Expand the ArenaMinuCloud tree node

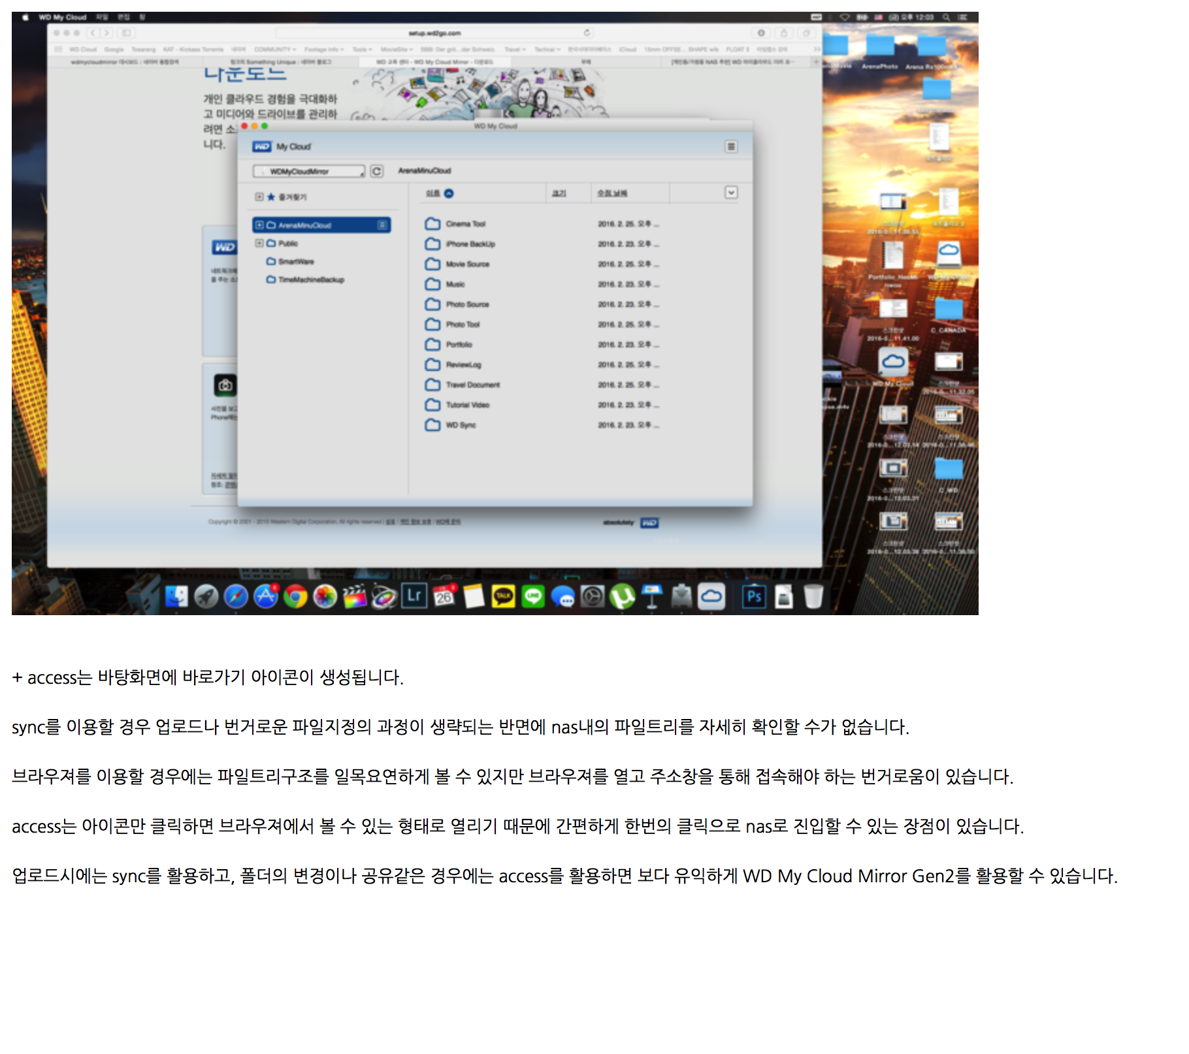point(259,225)
